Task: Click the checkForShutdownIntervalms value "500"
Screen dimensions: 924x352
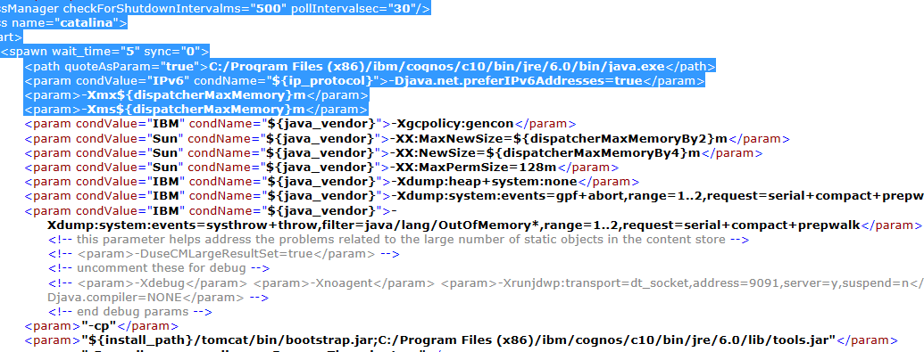Action: pos(271,8)
